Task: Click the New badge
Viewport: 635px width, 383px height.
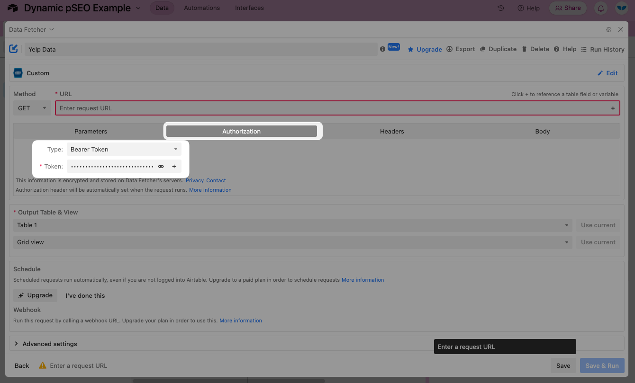Action: coord(394,47)
